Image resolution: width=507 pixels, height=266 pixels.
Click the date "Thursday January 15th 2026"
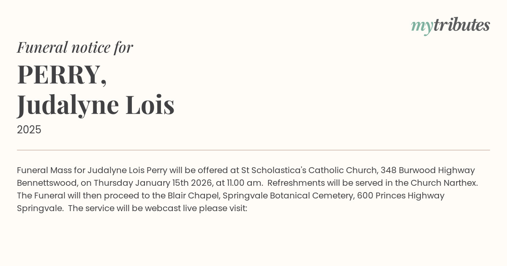click(154, 183)
